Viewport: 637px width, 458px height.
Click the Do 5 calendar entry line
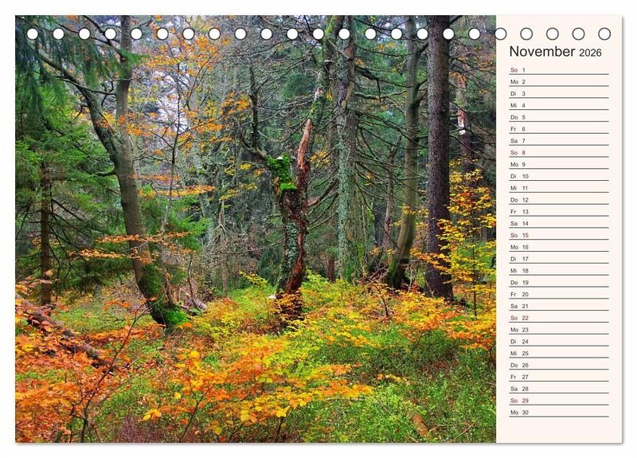click(x=557, y=117)
